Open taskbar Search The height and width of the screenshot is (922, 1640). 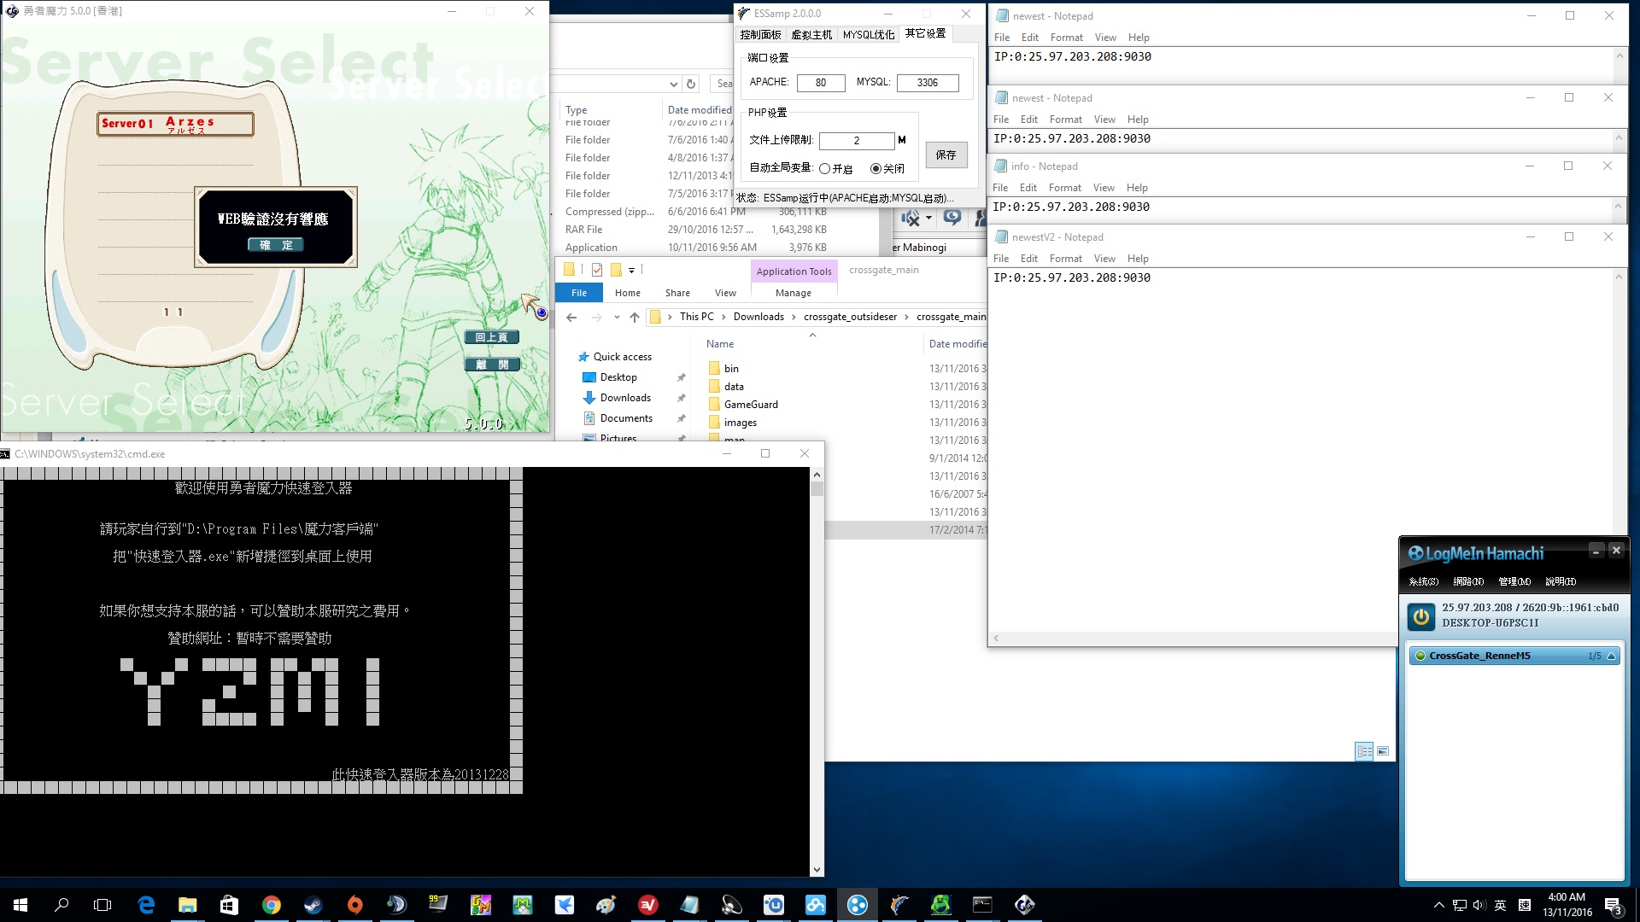click(x=61, y=905)
